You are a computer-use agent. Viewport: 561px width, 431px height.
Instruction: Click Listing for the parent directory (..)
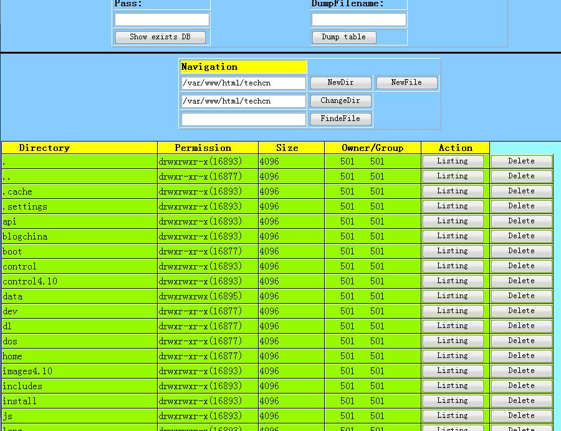453,177
